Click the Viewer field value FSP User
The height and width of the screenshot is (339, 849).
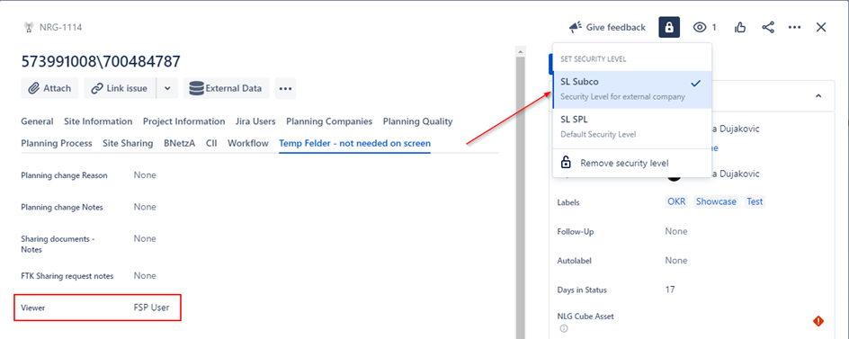click(x=152, y=308)
